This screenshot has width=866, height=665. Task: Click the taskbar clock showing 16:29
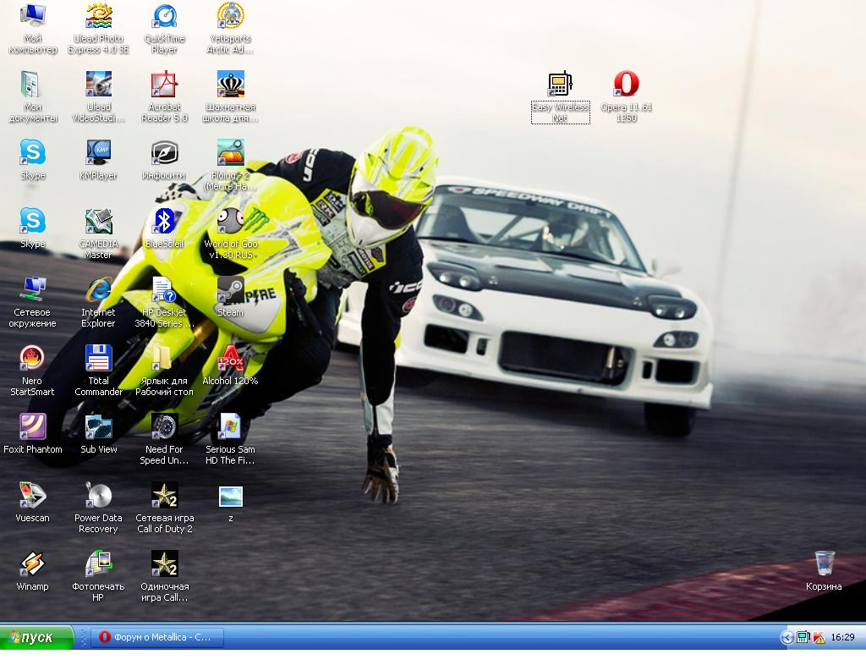tap(842, 638)
